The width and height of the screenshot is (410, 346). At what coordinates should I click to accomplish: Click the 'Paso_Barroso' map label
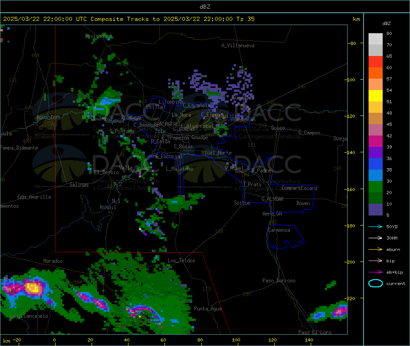point(279,281)
